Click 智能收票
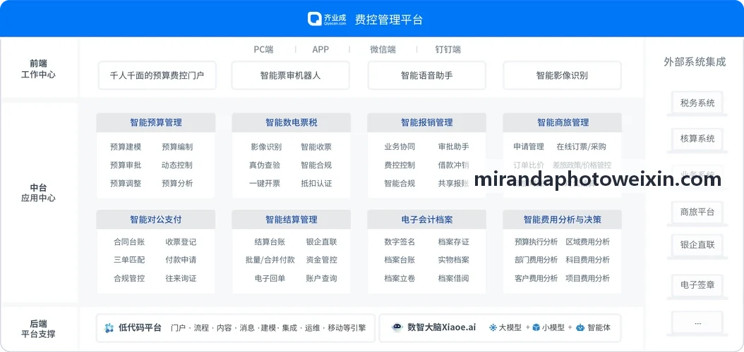This screenshot has width=744, height=352. coord(316,147)
